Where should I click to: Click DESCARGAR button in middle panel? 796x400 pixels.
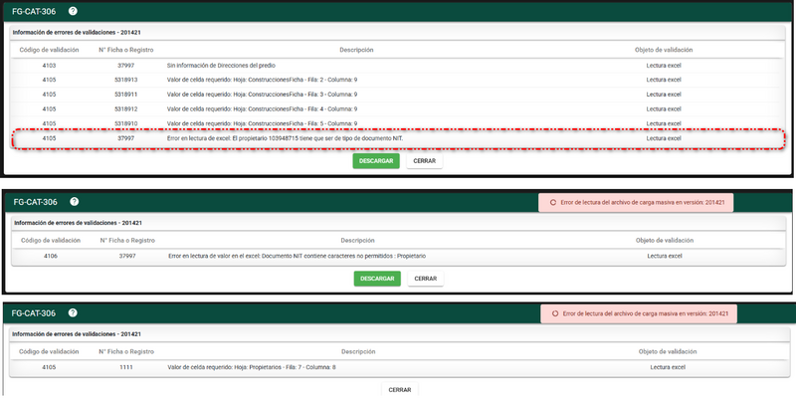click(x=377, y=279)
